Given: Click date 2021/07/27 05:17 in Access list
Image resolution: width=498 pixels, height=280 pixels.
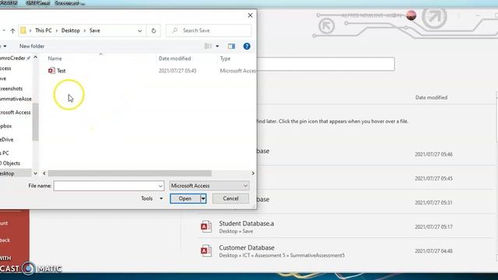Looking at the screenshot, I should (x=433, y=227).
